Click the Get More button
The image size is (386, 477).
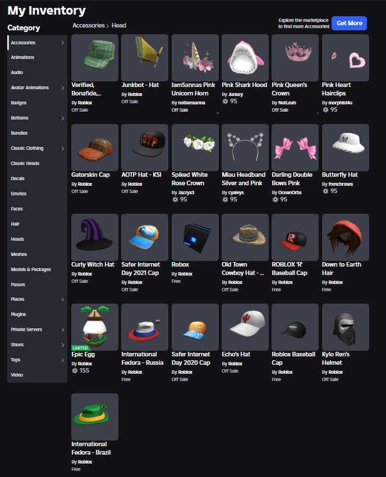coord(349,23)
